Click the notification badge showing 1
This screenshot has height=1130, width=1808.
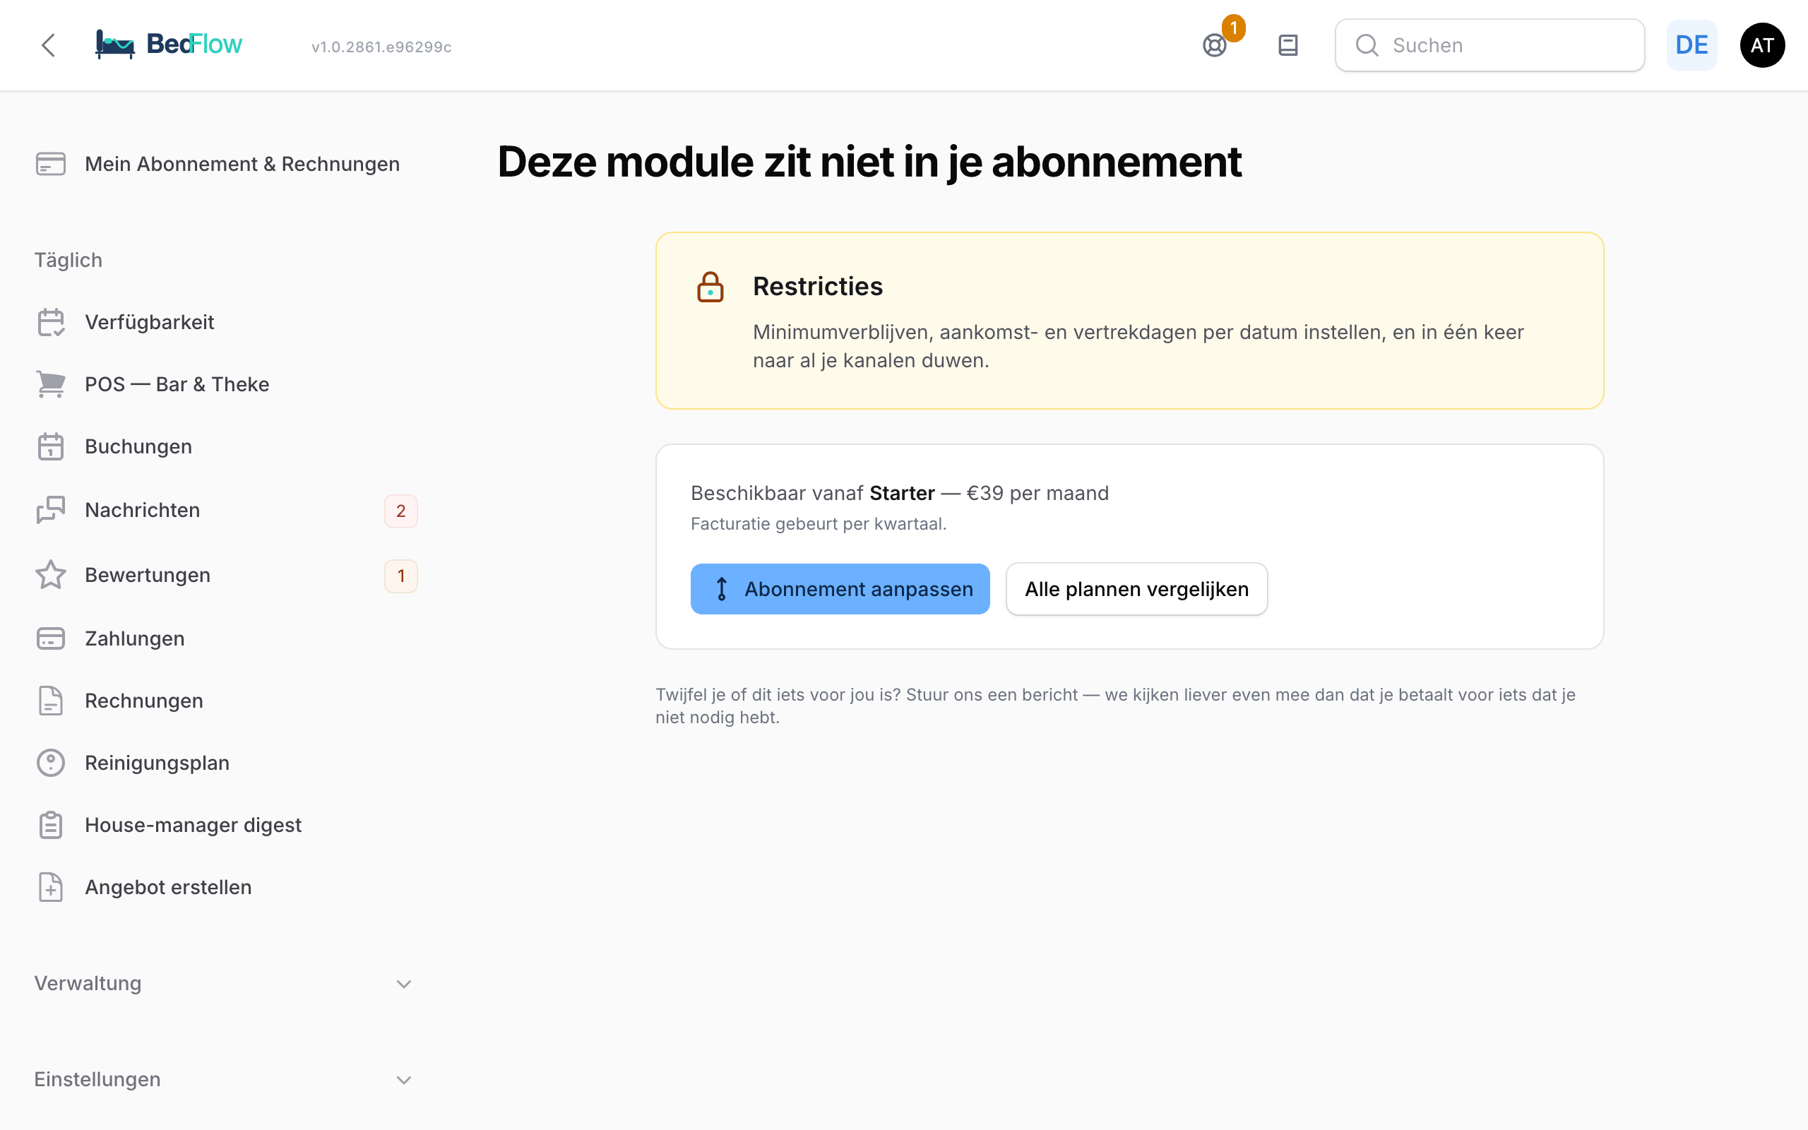click(1234, 28)
